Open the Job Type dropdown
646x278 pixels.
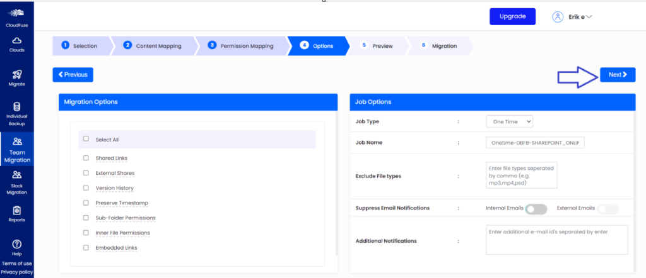click(509, 121)
